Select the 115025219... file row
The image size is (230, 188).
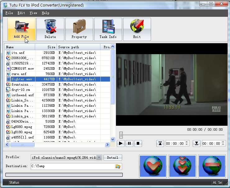(x=57, y=63)
